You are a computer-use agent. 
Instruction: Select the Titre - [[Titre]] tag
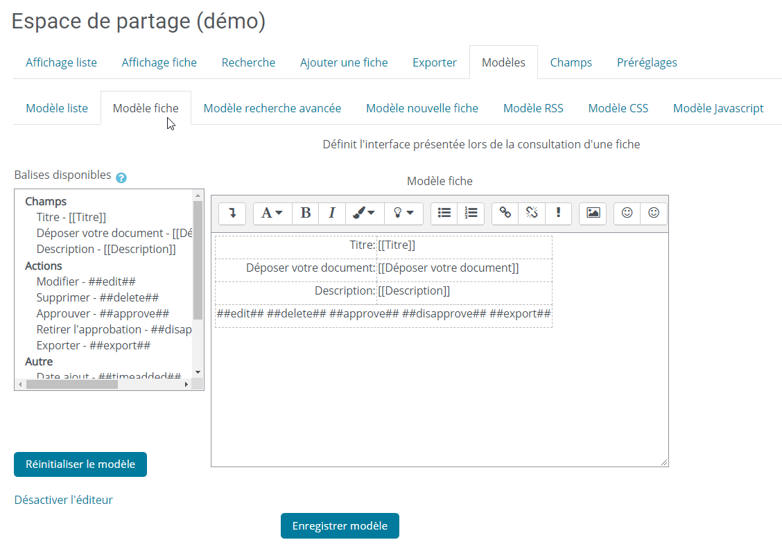pyautogui.click(x=71, y=217)
